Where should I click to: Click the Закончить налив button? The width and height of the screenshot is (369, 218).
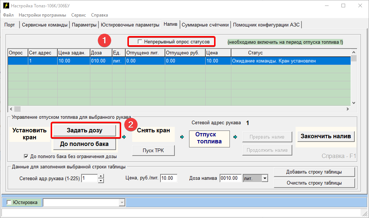326,136
